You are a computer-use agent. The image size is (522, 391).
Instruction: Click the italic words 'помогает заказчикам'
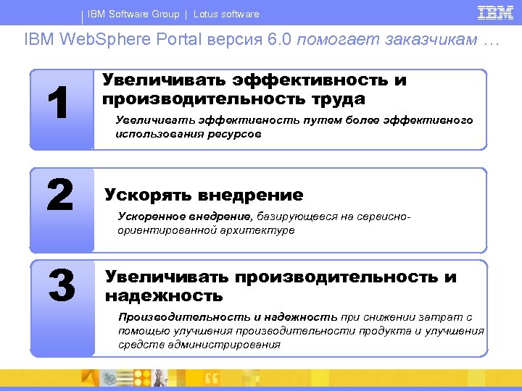pos(387,40)
